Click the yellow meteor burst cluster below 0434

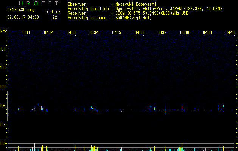tap(93, 148)
